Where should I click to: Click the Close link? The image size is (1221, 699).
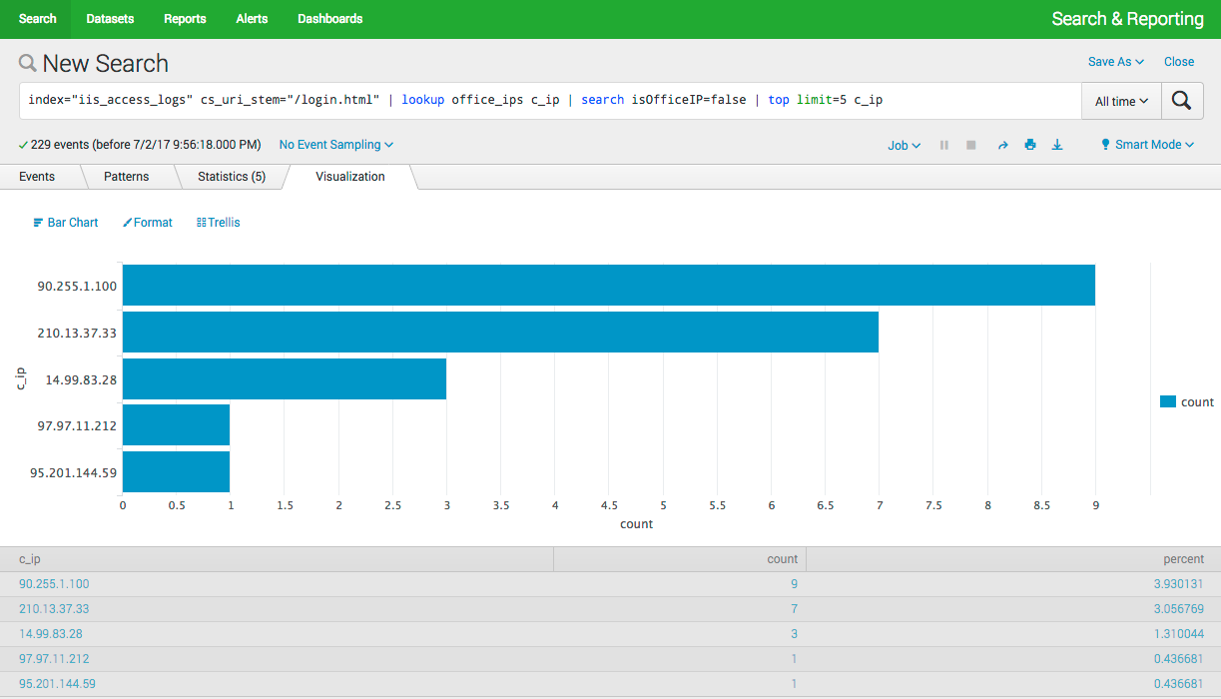[x=1178, y=62]
